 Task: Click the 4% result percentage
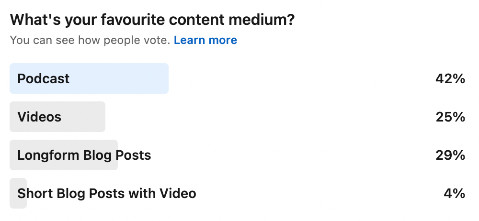click(x=454, y=193)
